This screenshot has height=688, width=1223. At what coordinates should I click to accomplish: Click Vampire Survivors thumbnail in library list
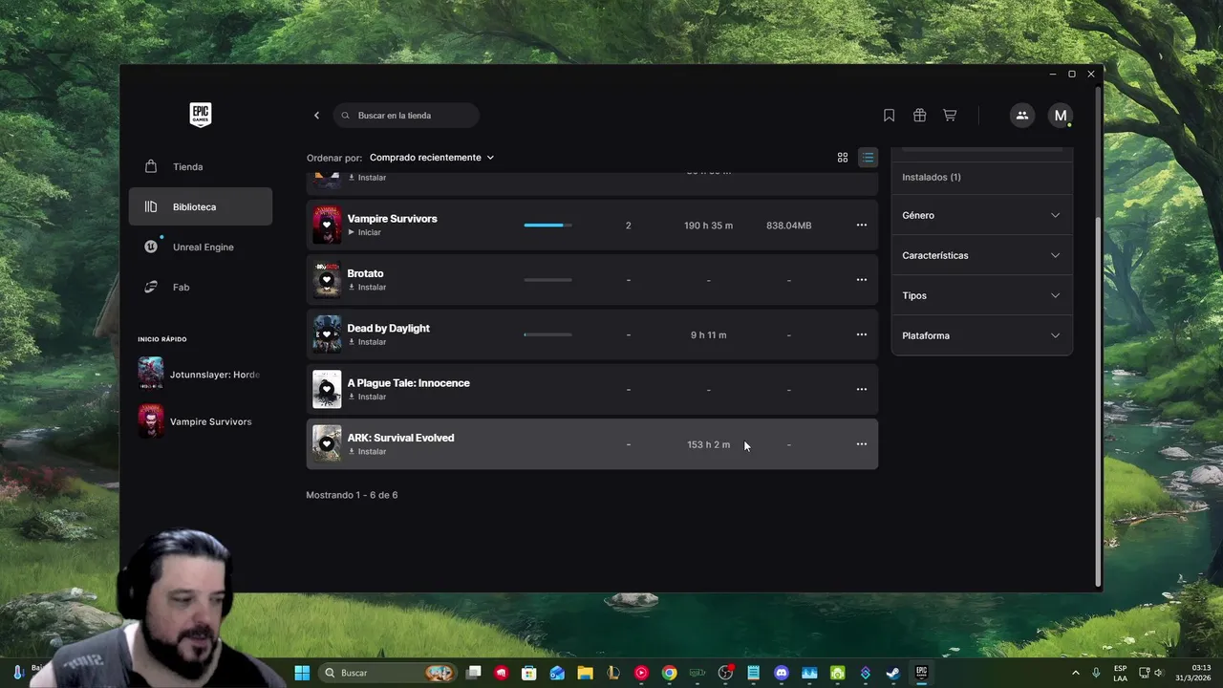(x=327, y=226)
